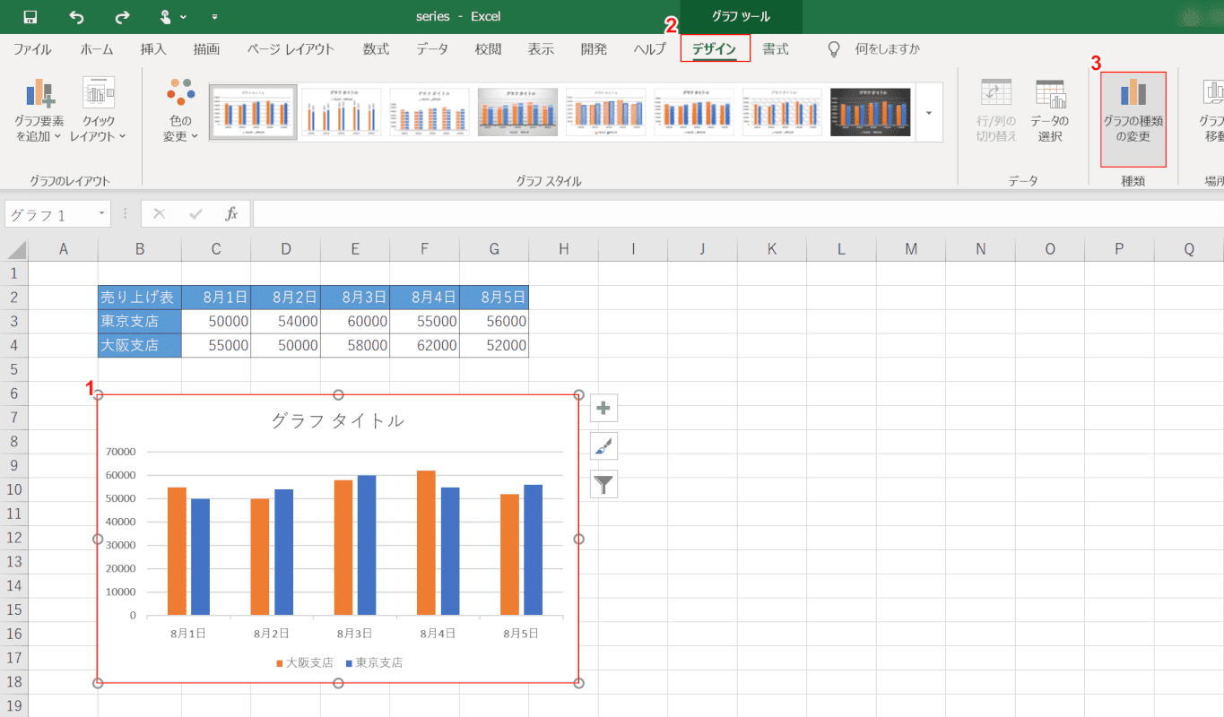Toggle touch/mouse mode icon
Image resolution: width=1224 pixels, height=717 pixels.
click(167, 16)
